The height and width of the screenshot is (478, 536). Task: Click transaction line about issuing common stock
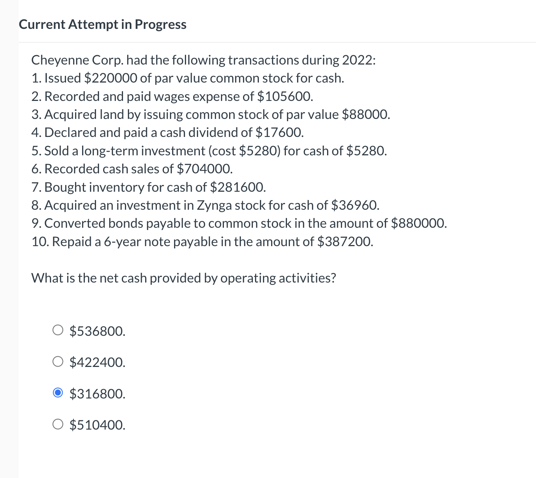[x=188, y=78]
